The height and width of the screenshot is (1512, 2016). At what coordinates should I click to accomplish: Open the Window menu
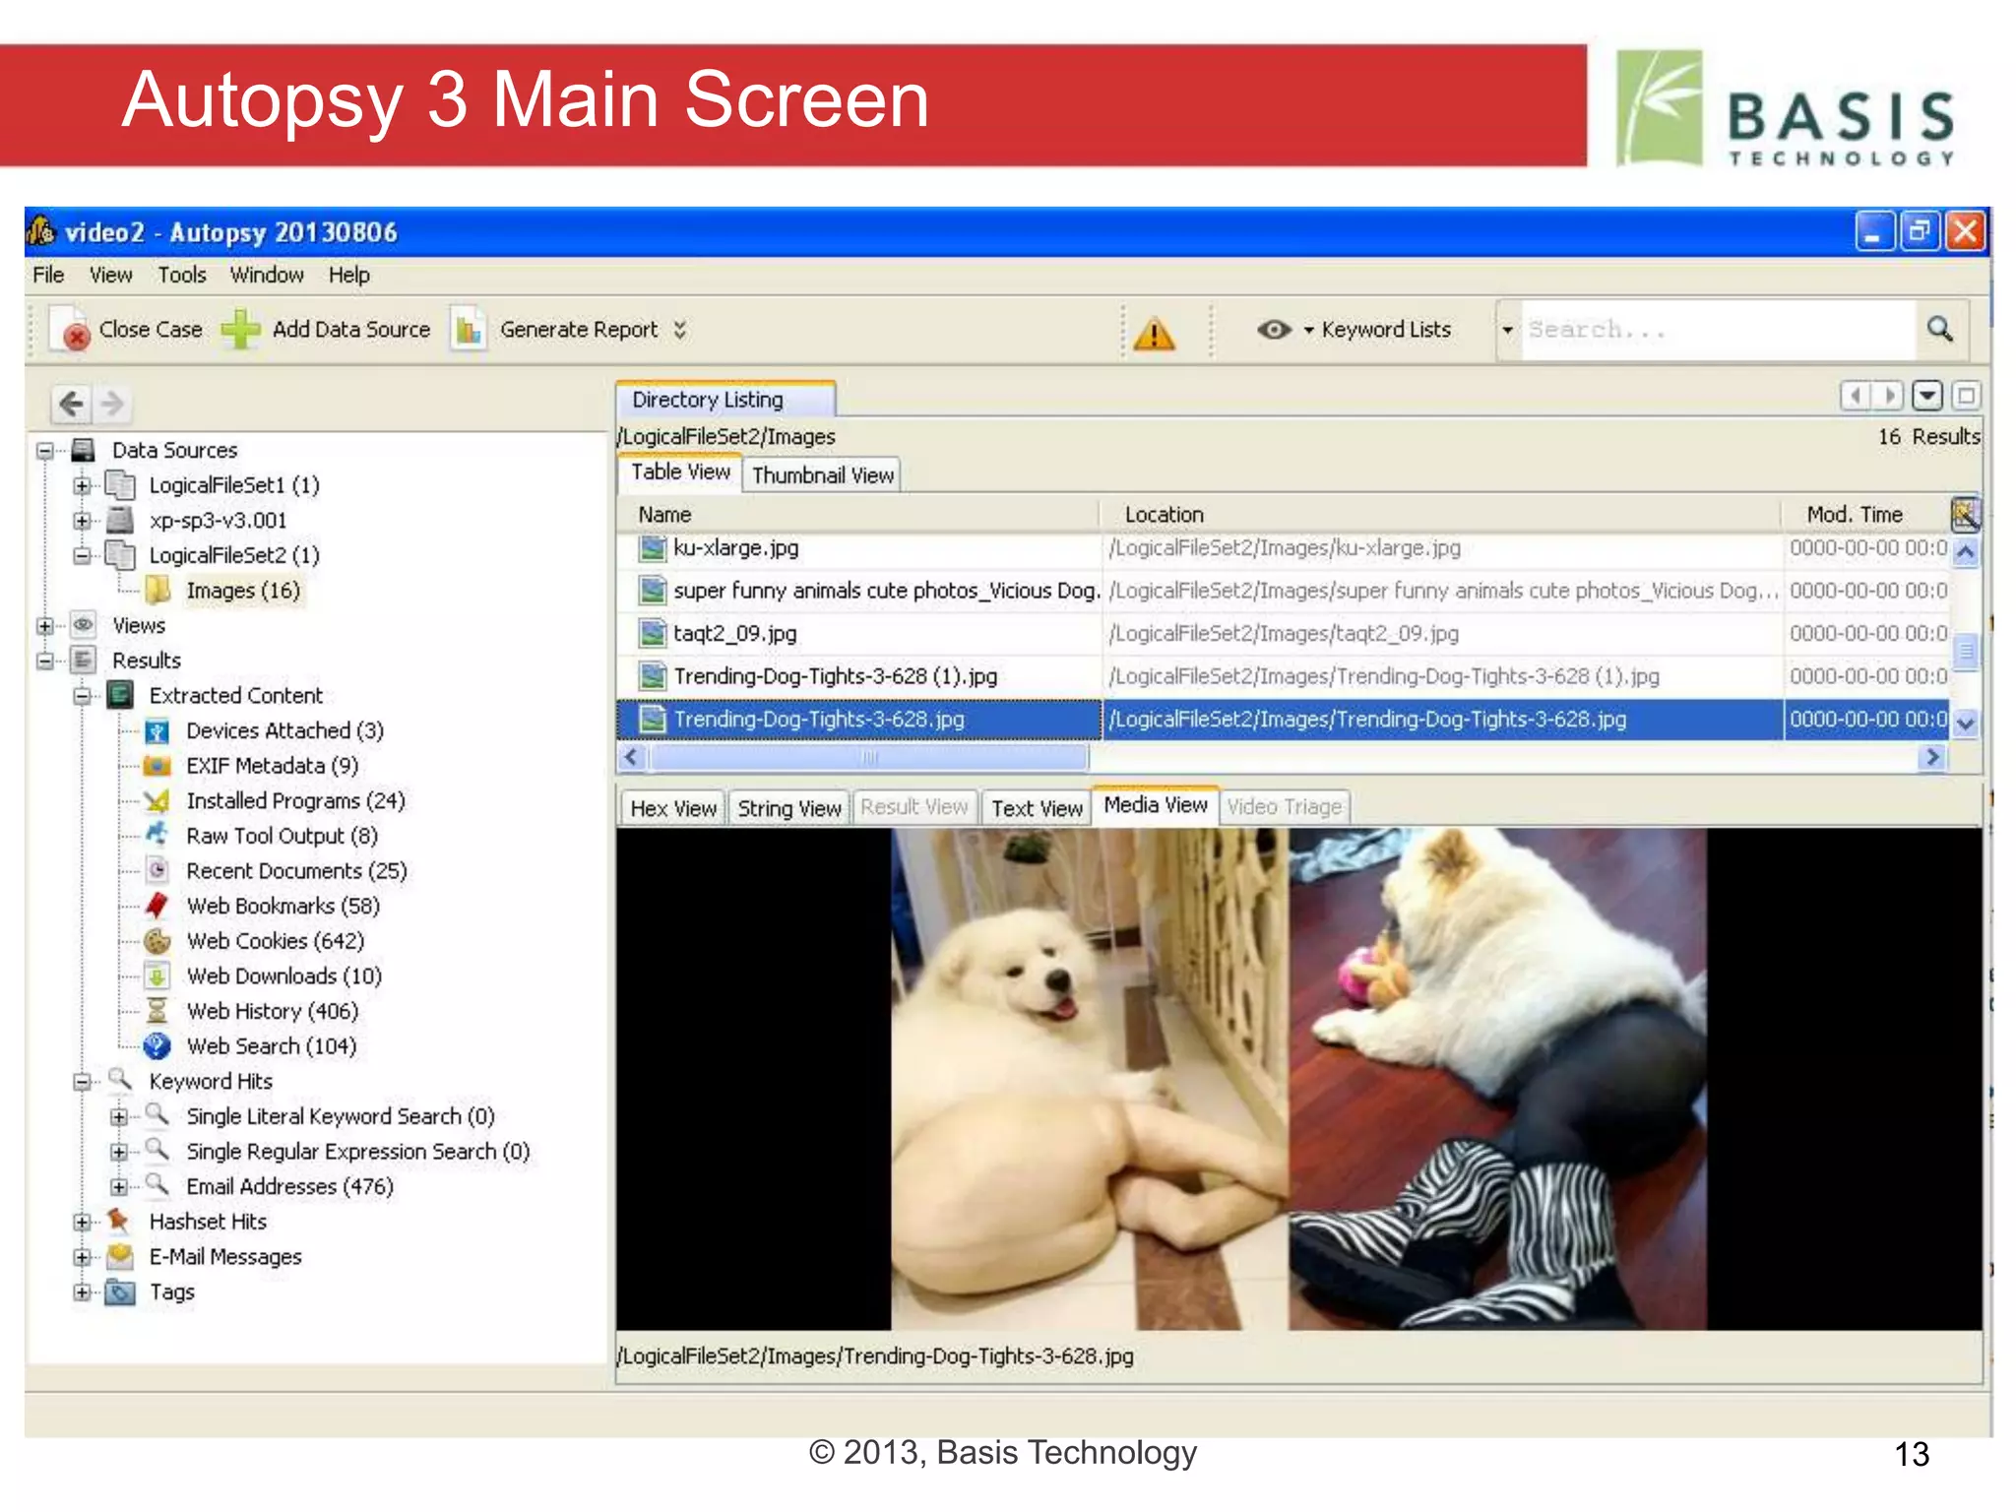267,275
